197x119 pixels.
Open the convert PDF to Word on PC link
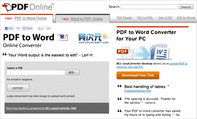152,65
